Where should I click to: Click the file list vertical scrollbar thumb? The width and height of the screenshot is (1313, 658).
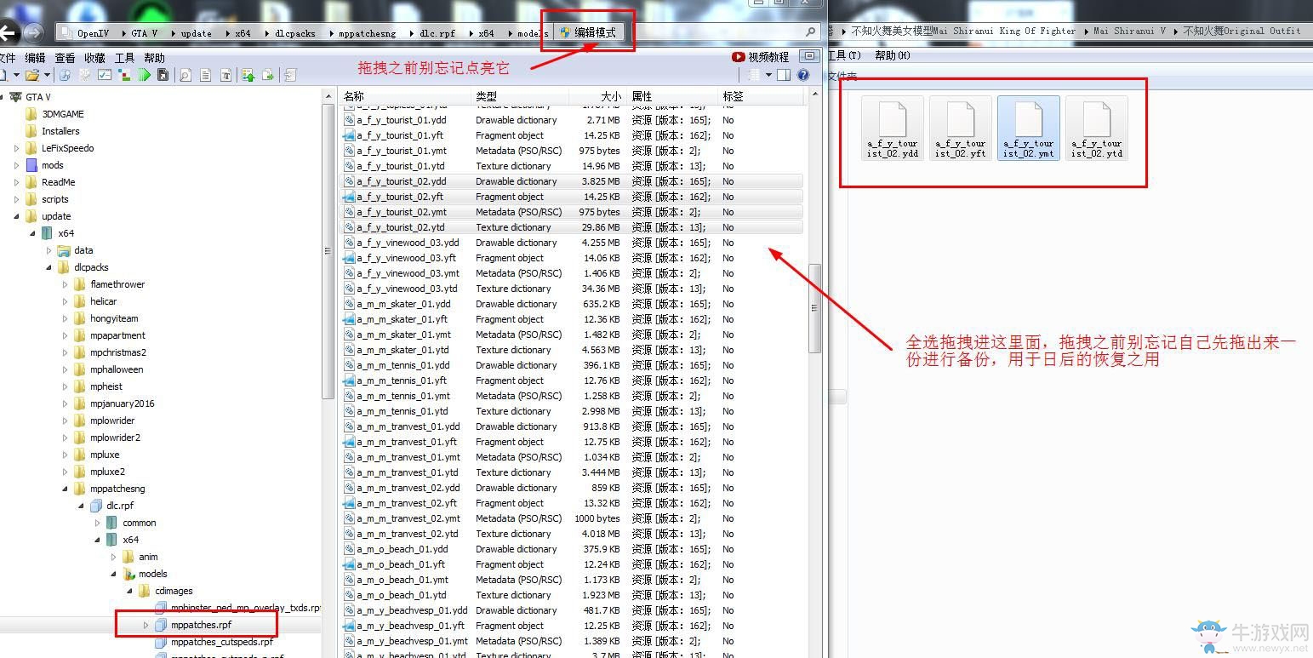coord(814,307)
